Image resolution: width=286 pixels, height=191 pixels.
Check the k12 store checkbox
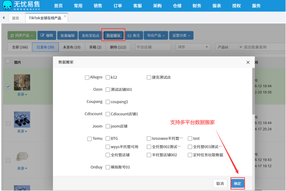(108, 77)
